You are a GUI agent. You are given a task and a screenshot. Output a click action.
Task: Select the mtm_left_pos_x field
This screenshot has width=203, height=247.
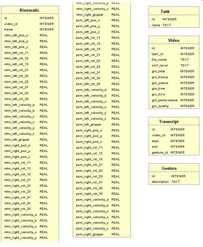click(x=30, y=35)
